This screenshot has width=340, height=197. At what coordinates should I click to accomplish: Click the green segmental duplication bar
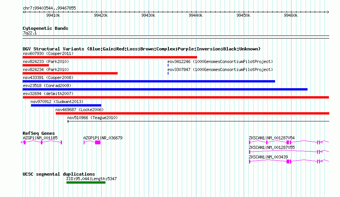click(86, 182)
